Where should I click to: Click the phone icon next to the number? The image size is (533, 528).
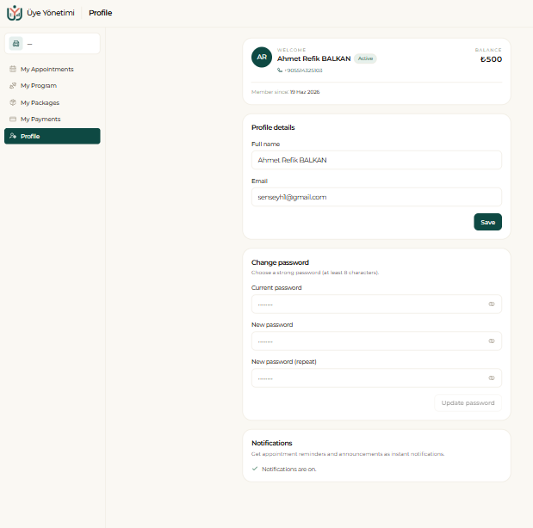280,71
